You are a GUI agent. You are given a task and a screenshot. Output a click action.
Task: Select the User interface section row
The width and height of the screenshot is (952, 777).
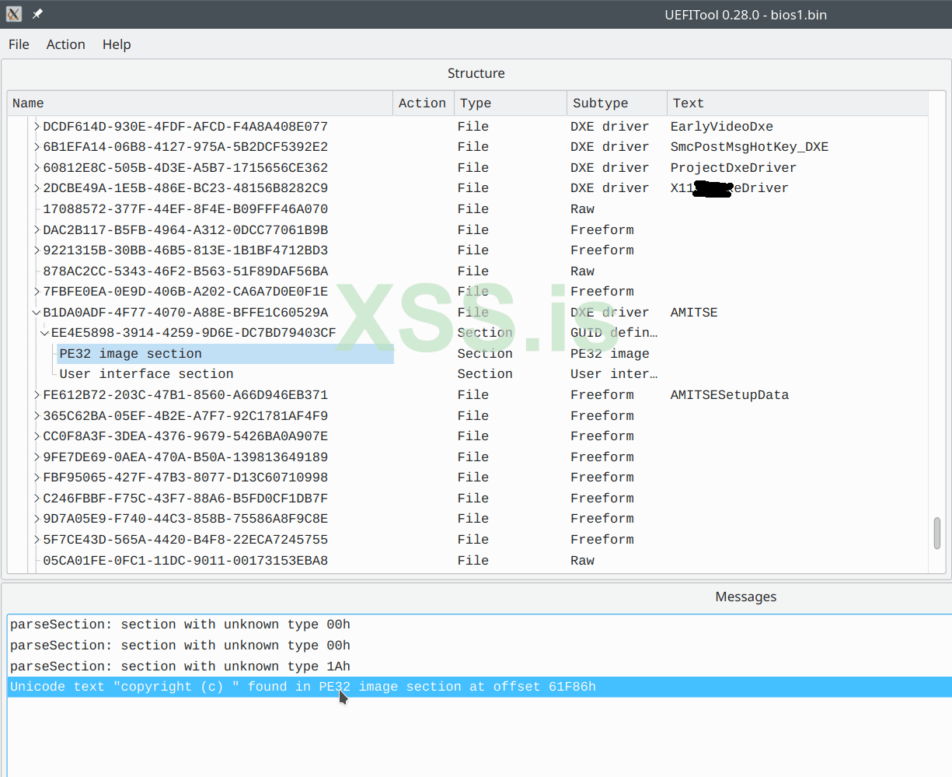146,374
